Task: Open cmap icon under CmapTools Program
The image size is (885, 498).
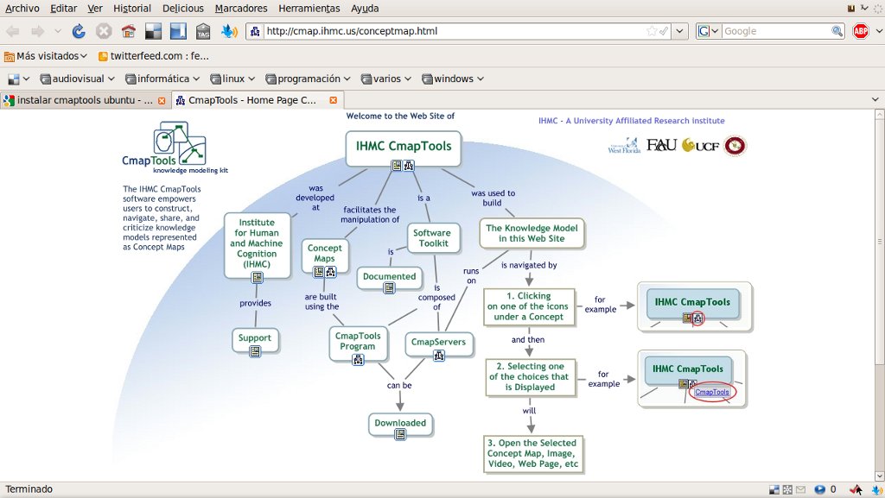Action: (x=358, y=360)
